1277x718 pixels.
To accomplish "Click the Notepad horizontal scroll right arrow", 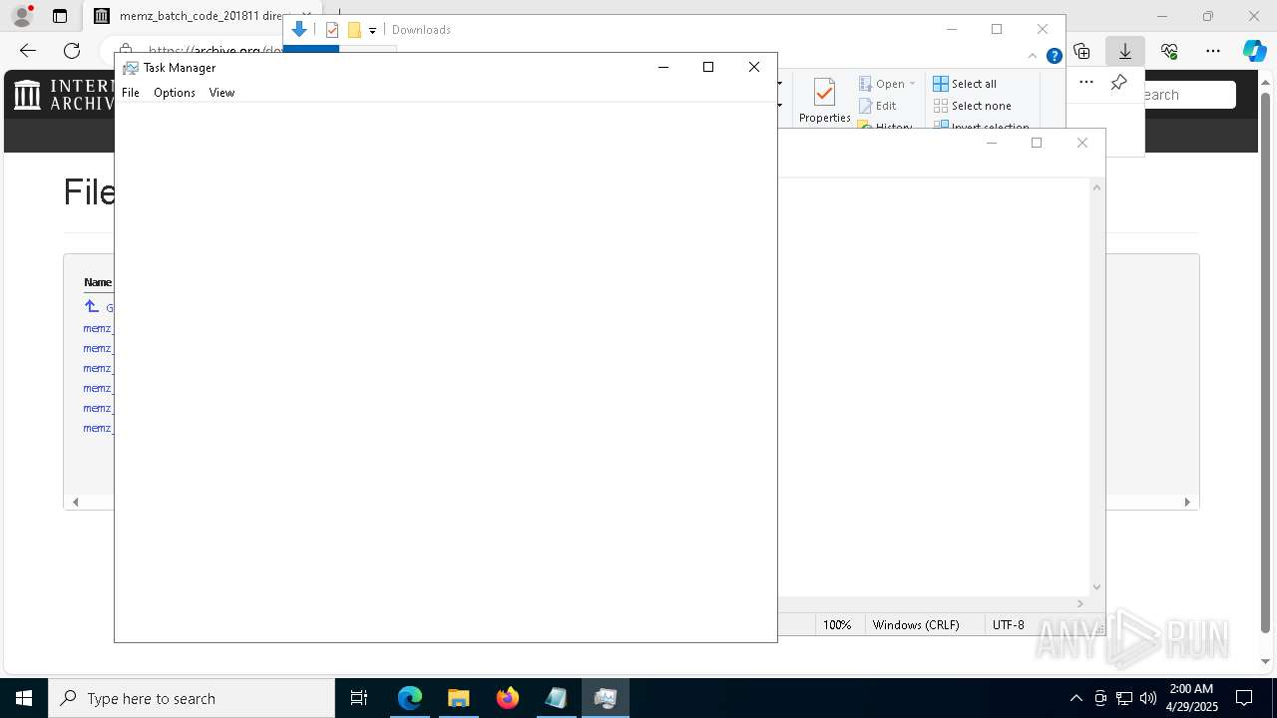I will click(x=1079, y=603).
